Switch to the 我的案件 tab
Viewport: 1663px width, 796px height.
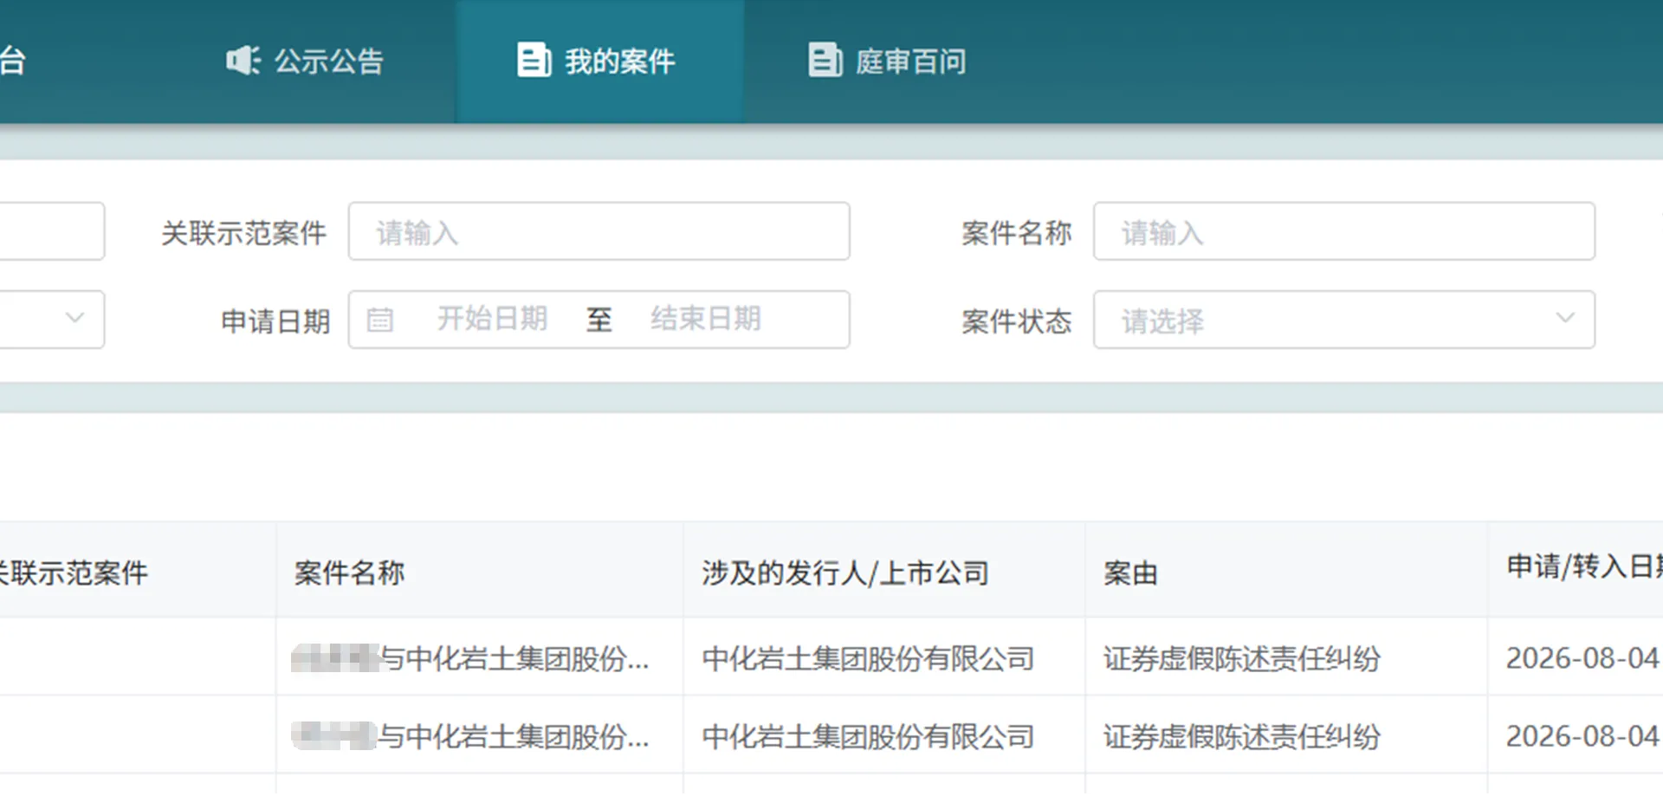click(x=599, y=61)
